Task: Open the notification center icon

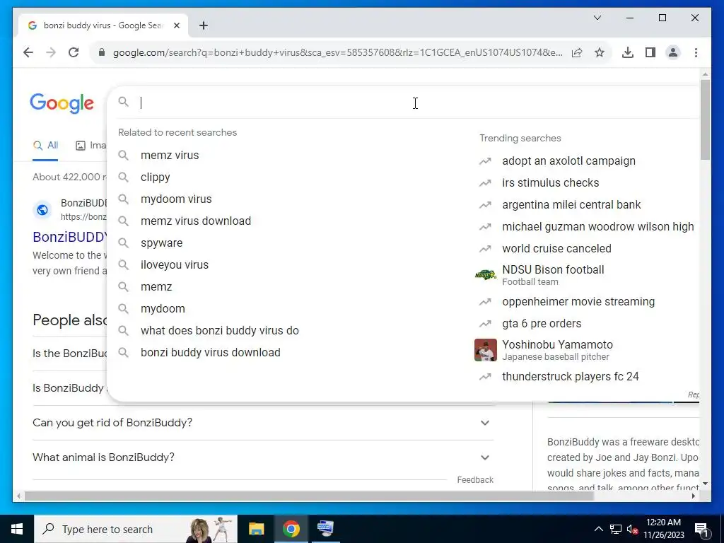Action: coord(701,530)
